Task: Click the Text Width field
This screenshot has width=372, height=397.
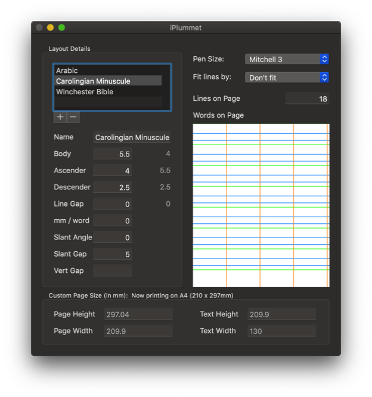Action: (x=282, y=331)
